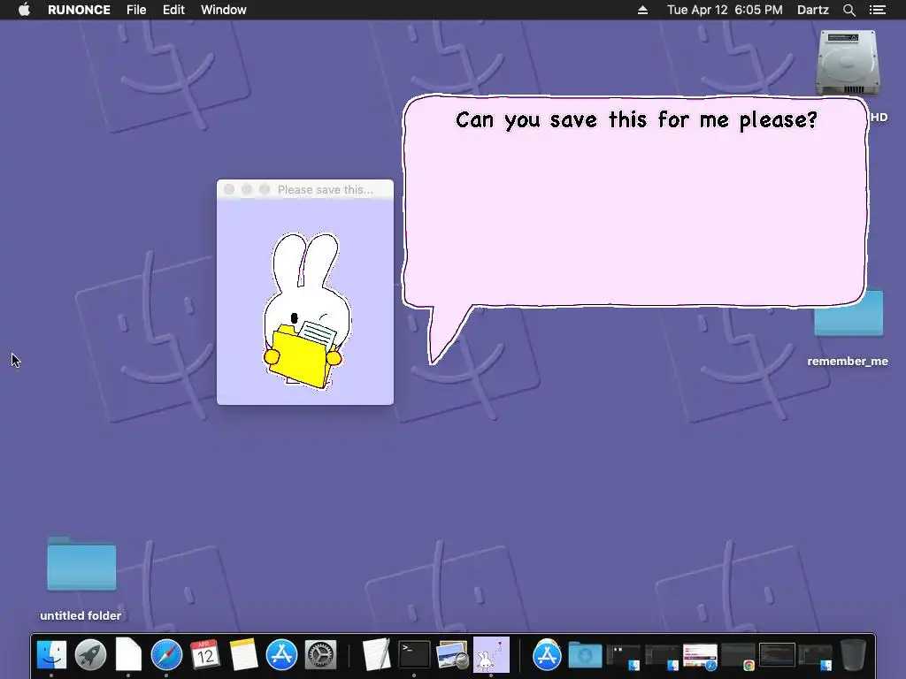Click the 'Please save this...' window title bar
906x679 pixels.
pyautogui.click(x=305, y=189)
